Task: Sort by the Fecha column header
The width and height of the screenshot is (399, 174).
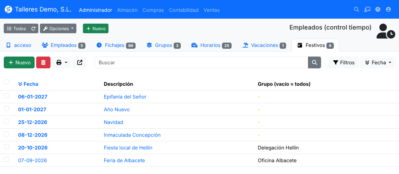Action: pos(28,84)
